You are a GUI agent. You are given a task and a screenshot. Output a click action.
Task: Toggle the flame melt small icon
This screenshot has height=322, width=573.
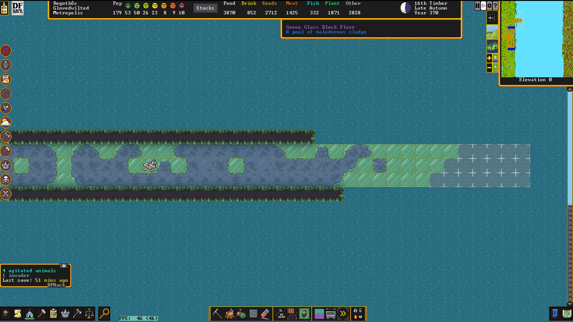click(355, 317)
